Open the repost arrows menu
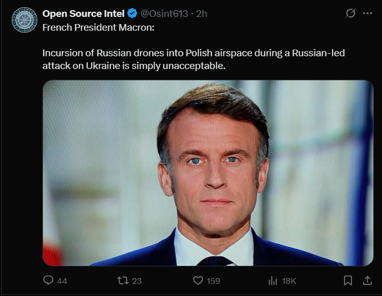Image resolution: width=382 pixels, height=296 pixels. tap(123, 280)
